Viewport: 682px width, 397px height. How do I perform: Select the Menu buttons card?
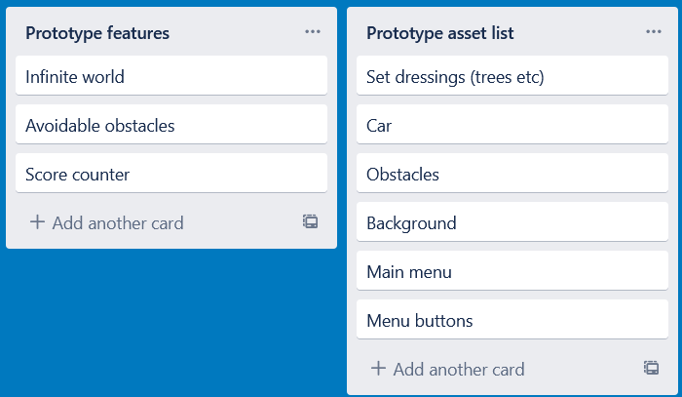click(512, 320)
